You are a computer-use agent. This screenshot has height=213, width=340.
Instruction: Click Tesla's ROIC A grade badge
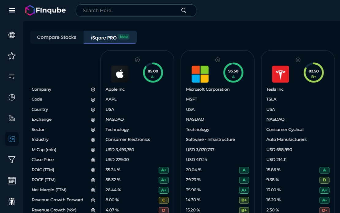point(324,170)
